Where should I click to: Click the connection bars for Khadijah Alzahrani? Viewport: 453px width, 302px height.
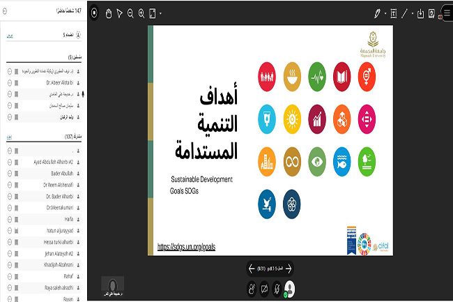point(17,265)
